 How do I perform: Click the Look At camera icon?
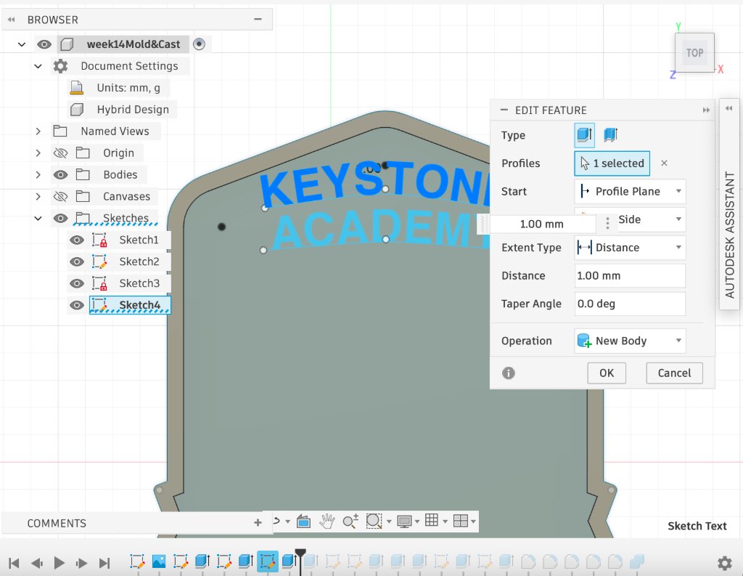[x=303, y=522]
